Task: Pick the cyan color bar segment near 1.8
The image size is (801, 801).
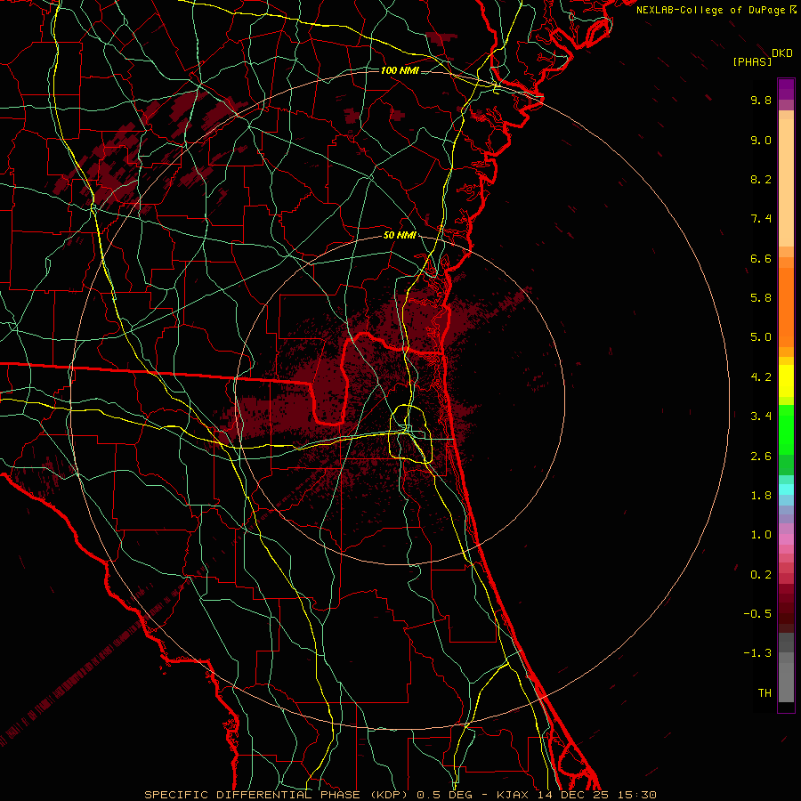Action: (x=786, y=489)
